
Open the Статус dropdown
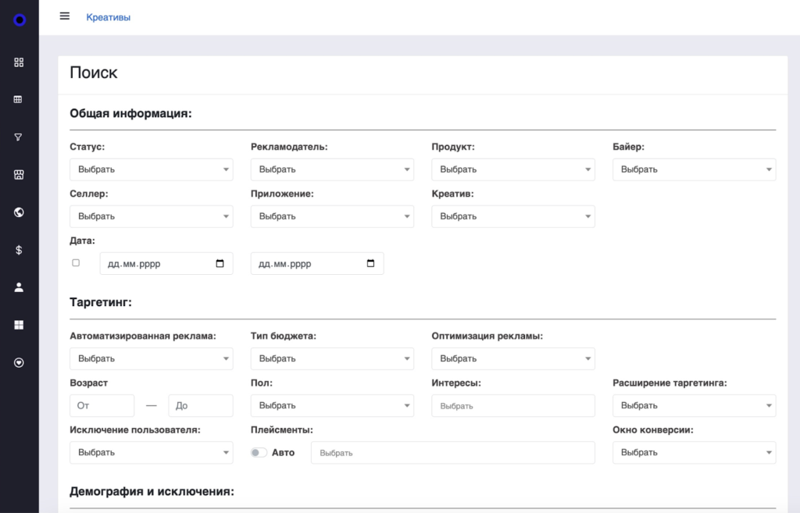point(151,169)
